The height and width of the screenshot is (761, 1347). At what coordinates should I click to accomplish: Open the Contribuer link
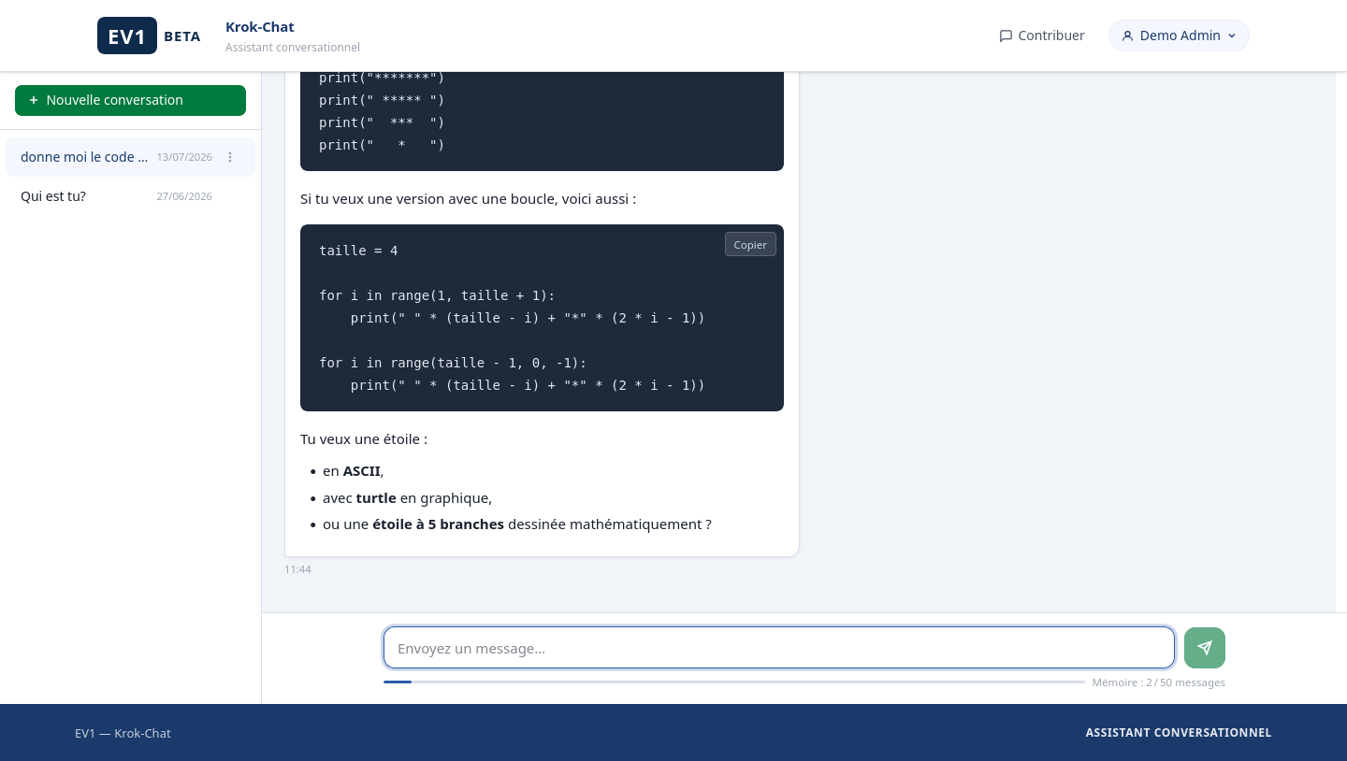pyautogui.click(x=1042, y=36)
